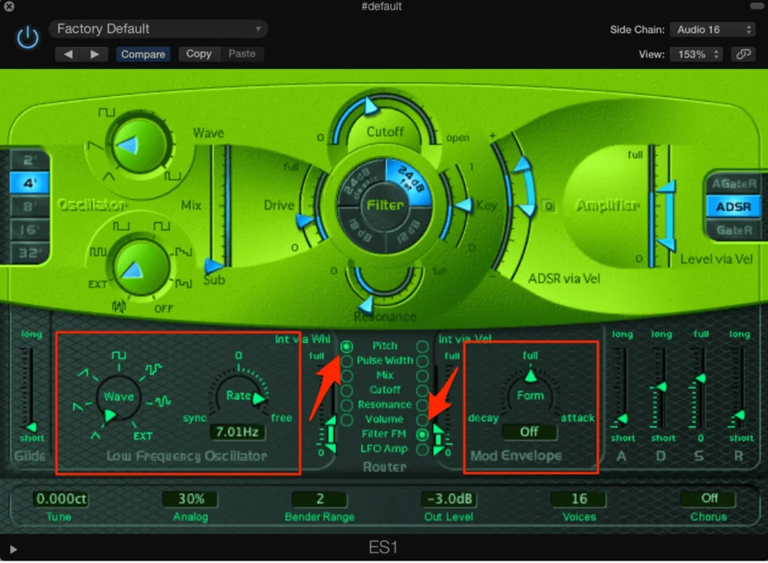Select the 32' octave button

click(x=29, y=253)
